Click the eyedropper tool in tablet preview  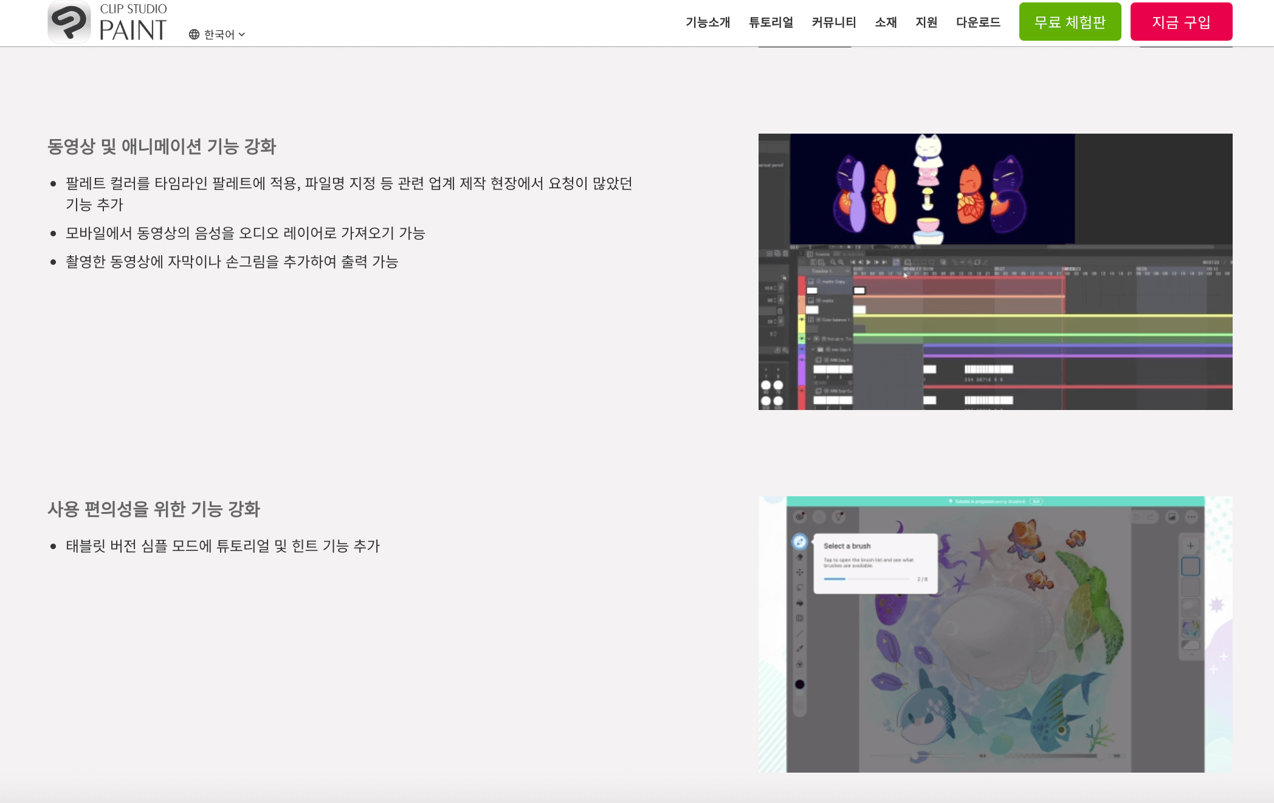click(x=800, y=649)
